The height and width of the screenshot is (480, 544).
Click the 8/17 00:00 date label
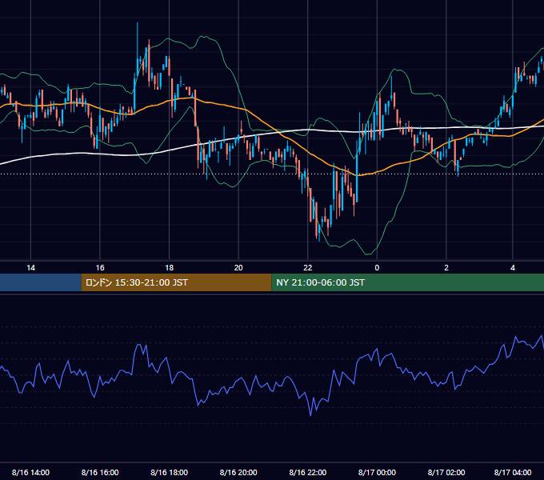(377, 472)
